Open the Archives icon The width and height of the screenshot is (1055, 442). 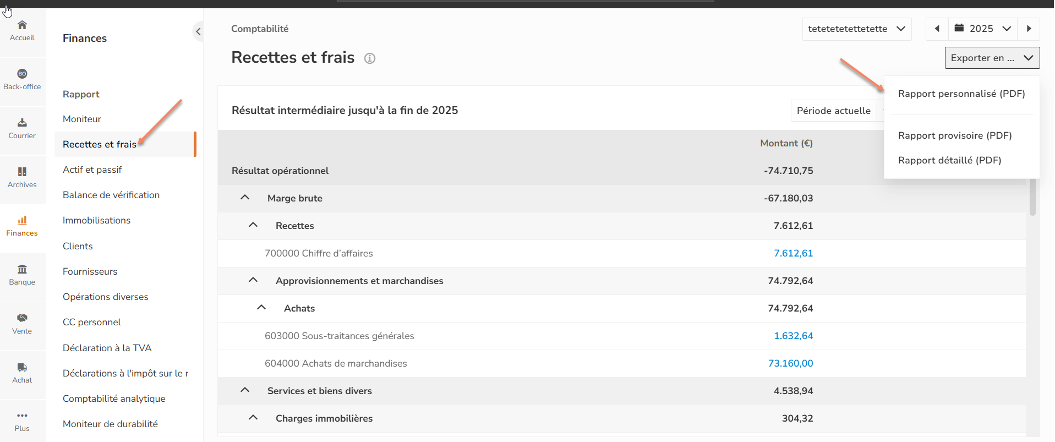pos(22,172)
